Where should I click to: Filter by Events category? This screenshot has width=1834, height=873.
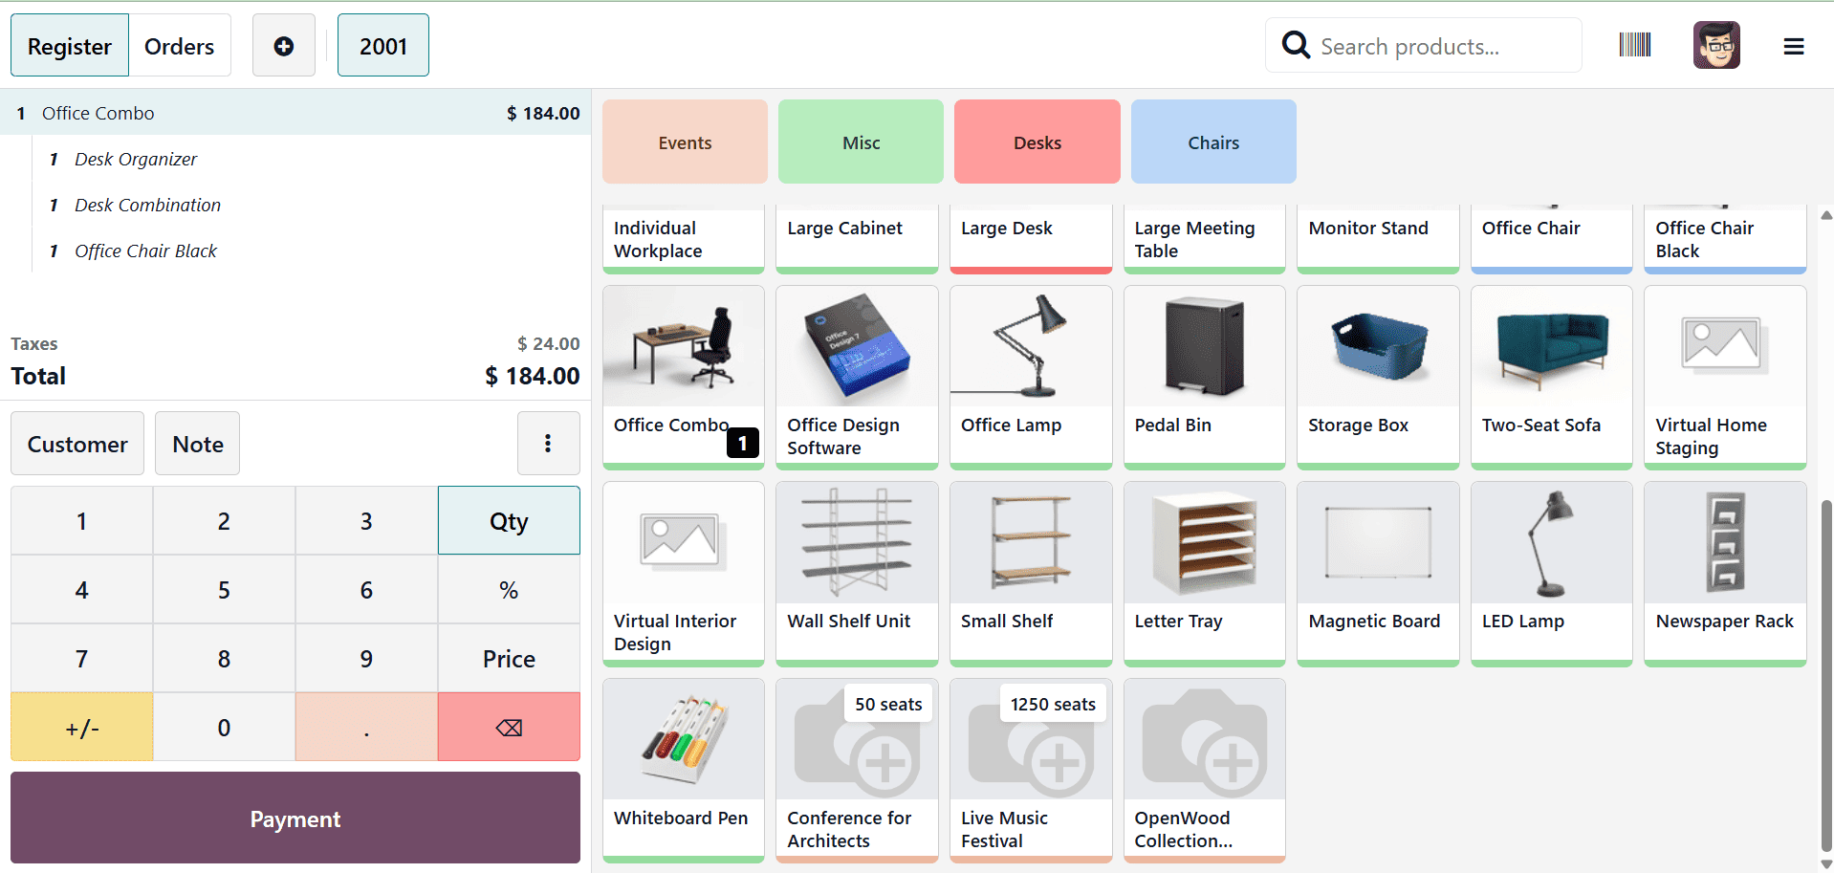click(x=685, y=142)
